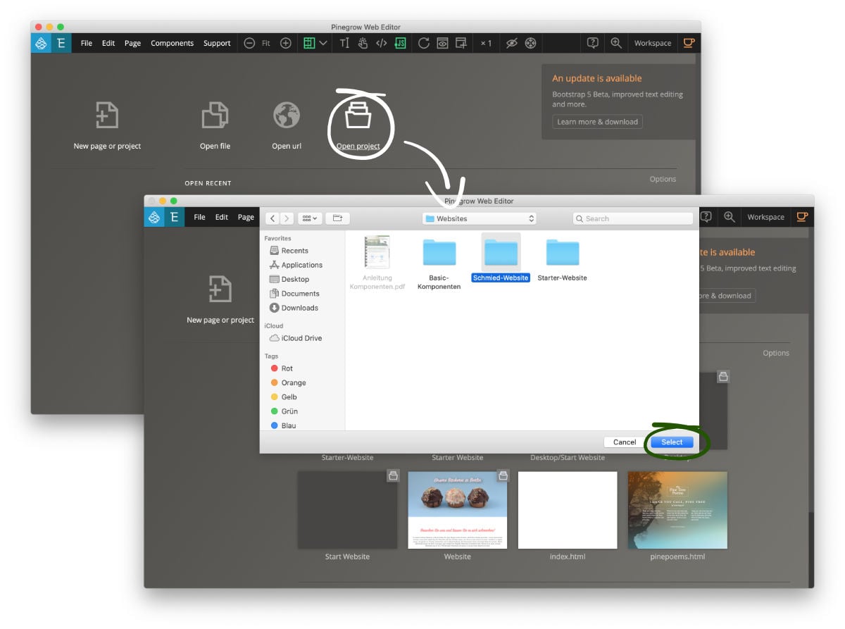Click Learn more & download button in back window

point(597,122)
